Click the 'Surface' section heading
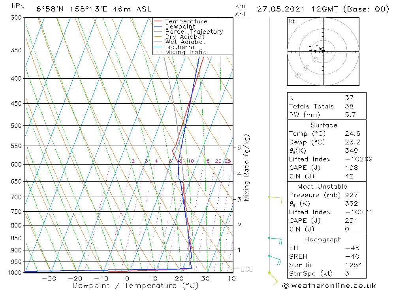The width and height of the screenshot is (395, 290). click(x=324, y=125)
